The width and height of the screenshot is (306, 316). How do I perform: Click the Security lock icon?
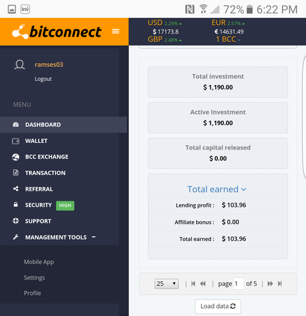coord(16,205)
